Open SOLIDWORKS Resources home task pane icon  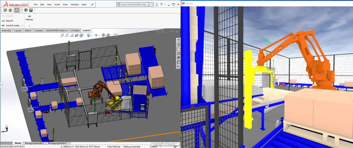178,40
